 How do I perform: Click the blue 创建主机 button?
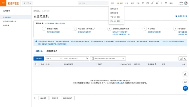pos(38,58)
